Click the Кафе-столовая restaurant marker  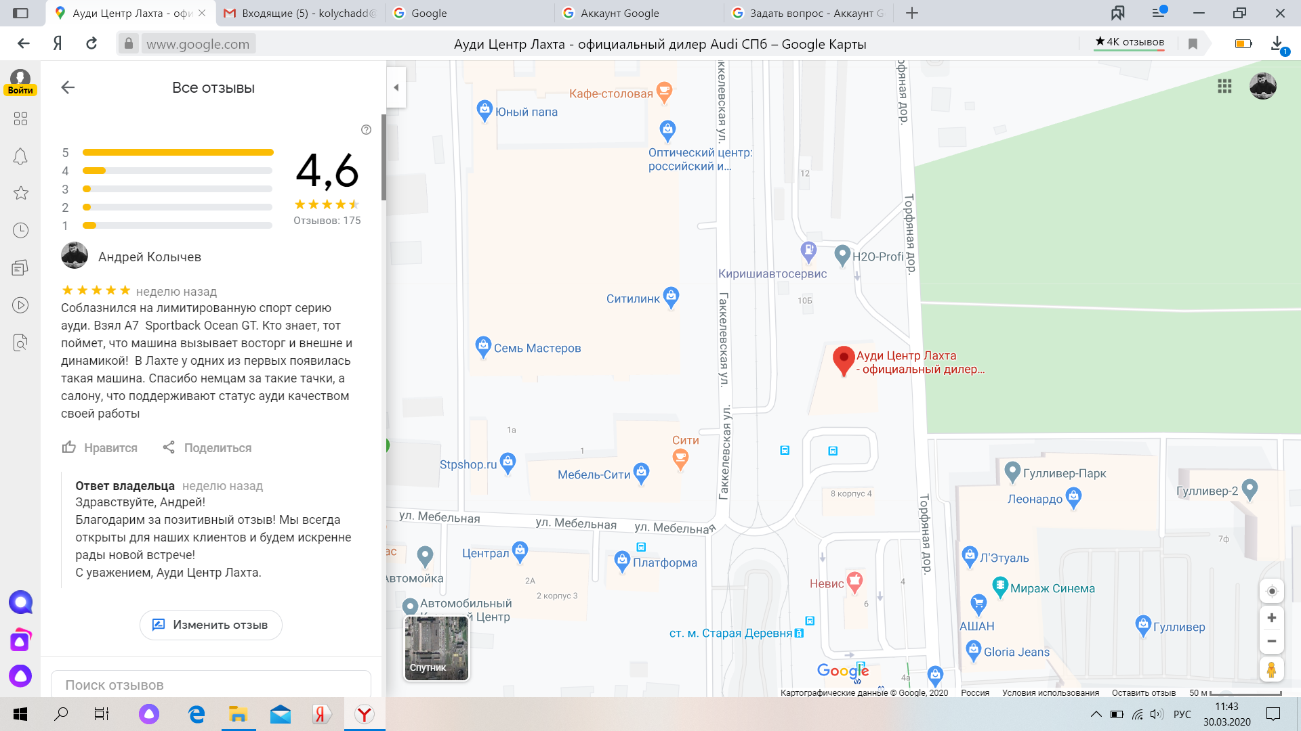[665, 93]
